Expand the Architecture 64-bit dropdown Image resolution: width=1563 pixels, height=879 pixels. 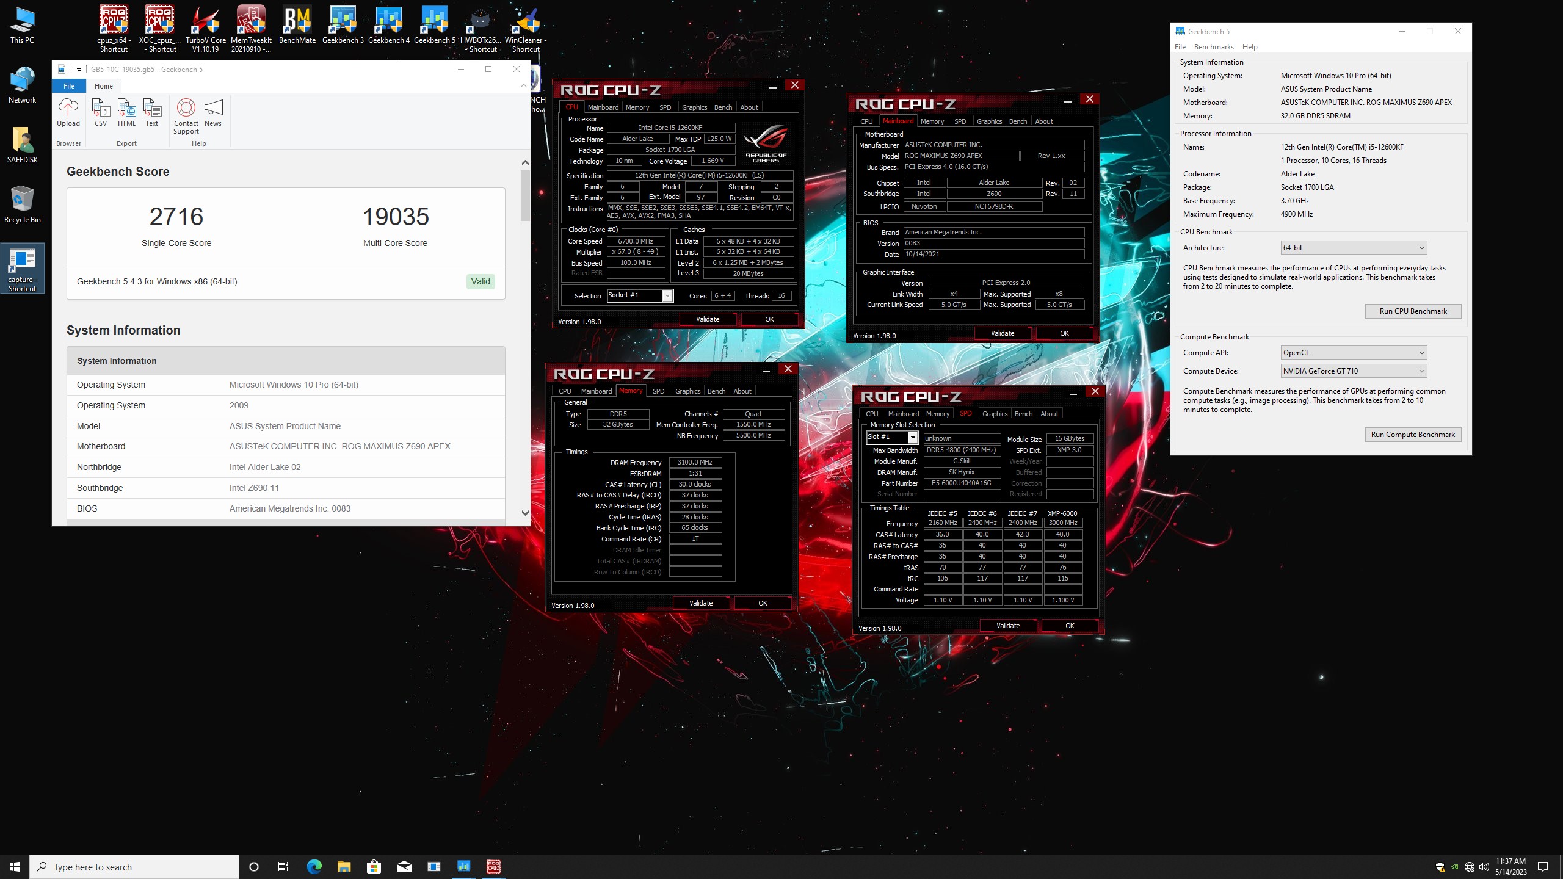1354,247
